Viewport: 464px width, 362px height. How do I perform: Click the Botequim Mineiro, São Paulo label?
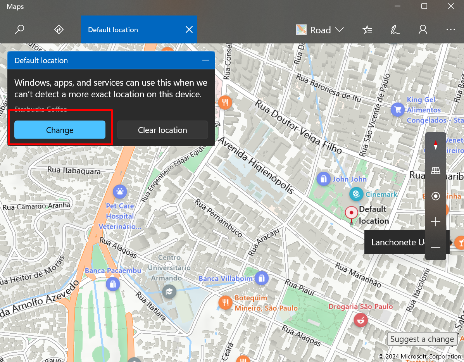point(266,303)
